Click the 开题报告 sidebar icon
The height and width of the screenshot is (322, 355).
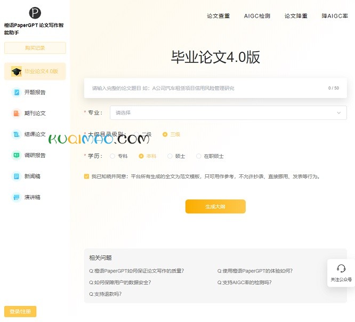coord(17,92)
